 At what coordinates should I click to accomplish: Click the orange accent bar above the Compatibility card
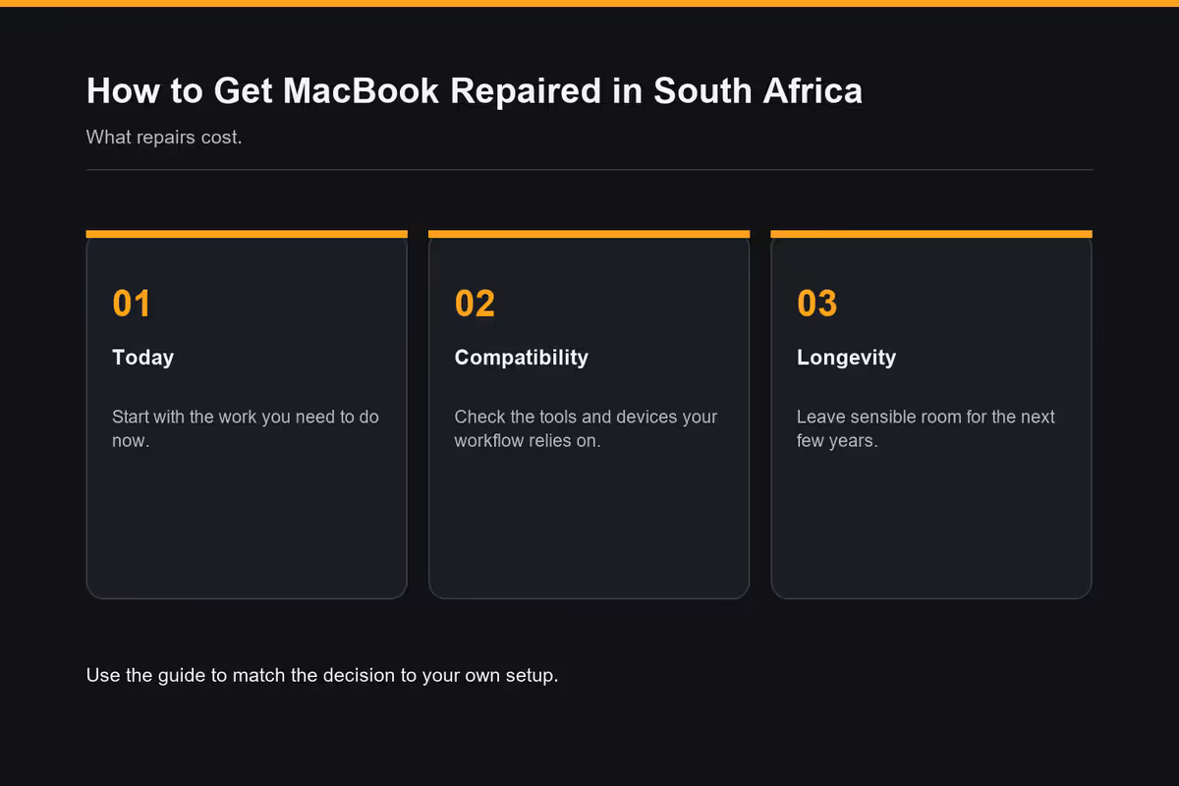click(x=589, y=234)
